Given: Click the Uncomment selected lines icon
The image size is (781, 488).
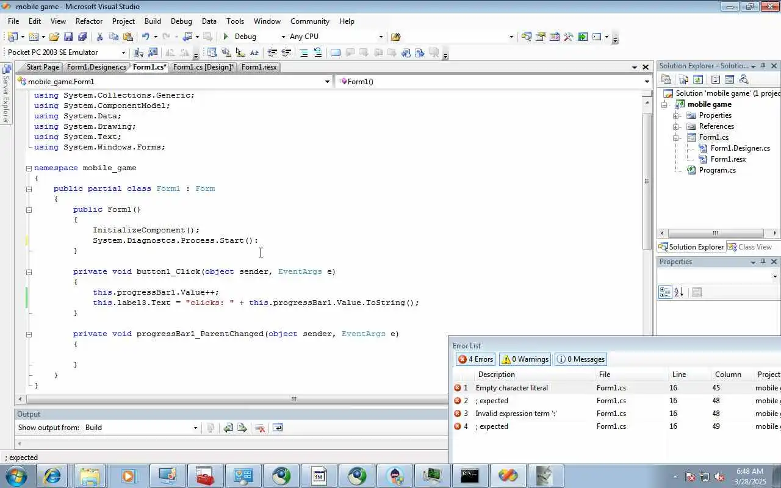Looking at the screenshot, I should tap(318, 52).
